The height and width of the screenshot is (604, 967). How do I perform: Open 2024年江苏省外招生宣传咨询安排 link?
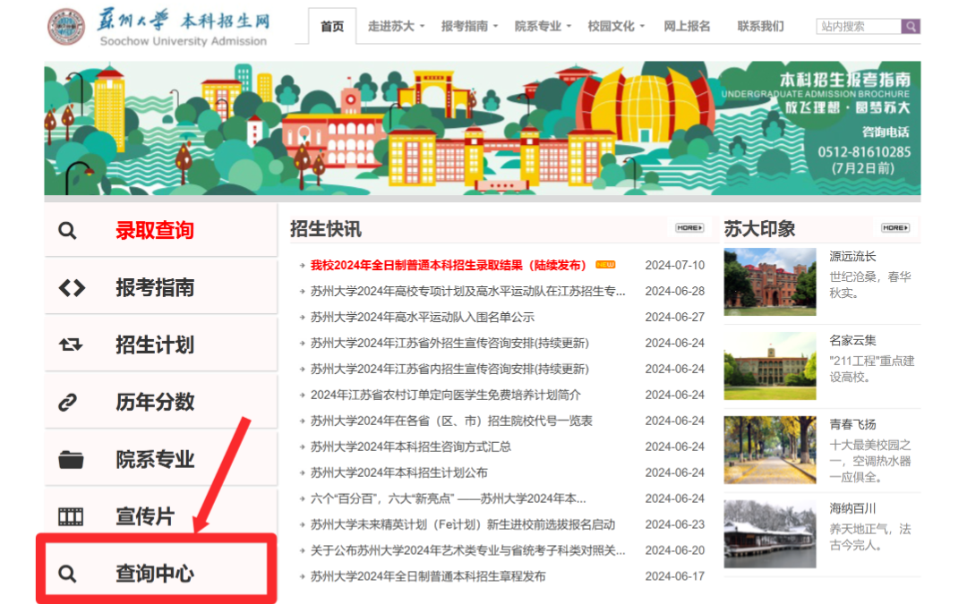coord(449,343)
